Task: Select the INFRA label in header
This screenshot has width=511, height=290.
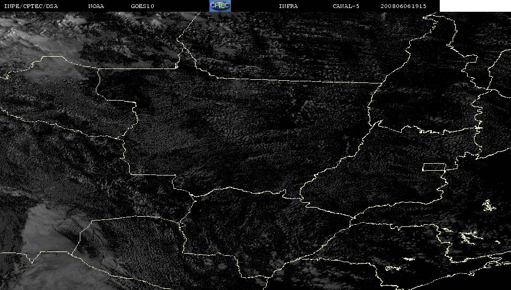Action: click(x=288, y=6)
